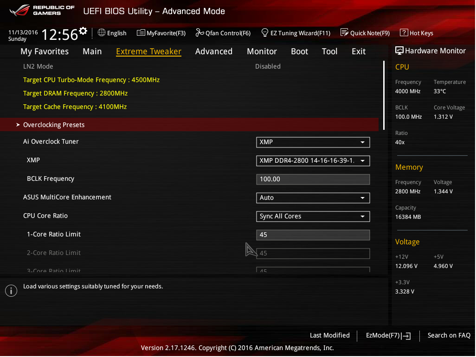This screenshot has width=476, height=357.
Task: Click Target DRAM Frequency : 2800MHz text
Action: coord(75,93)
